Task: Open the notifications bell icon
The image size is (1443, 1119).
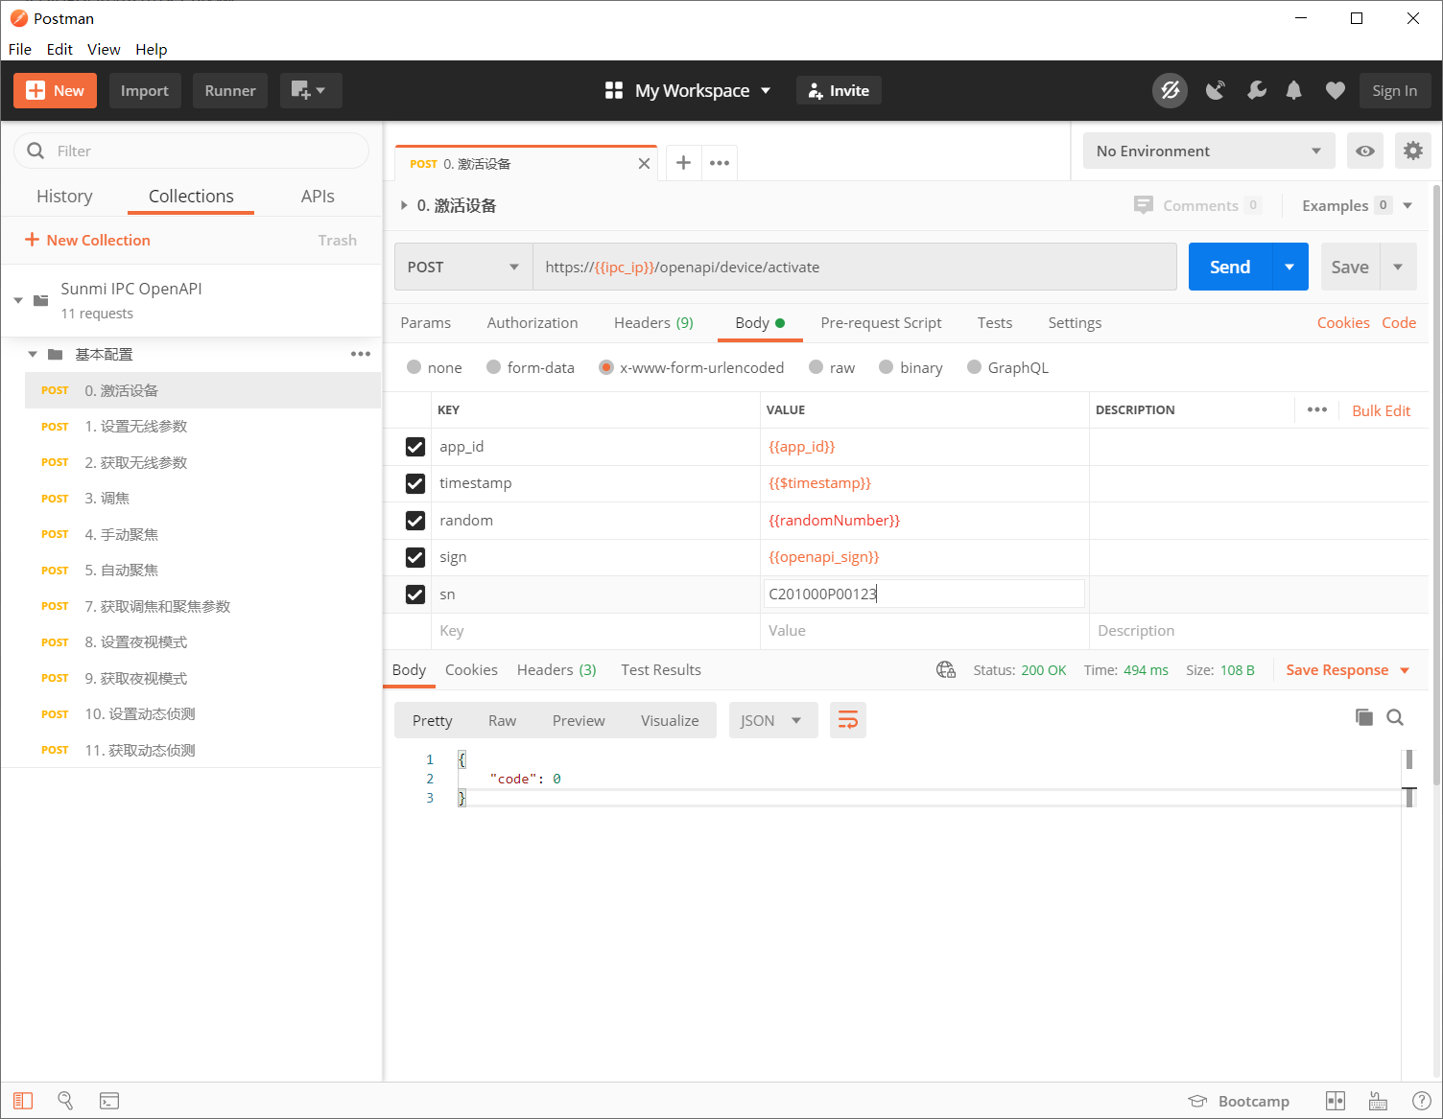Action: click(x=1294, y=90)
